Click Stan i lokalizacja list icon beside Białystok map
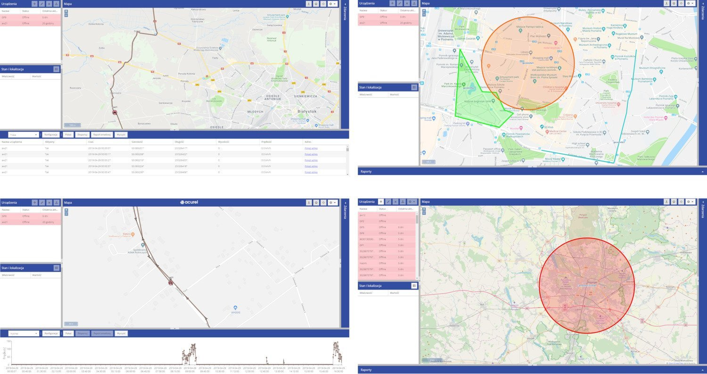This screenshot has width=707, height=374. (56, 69)
